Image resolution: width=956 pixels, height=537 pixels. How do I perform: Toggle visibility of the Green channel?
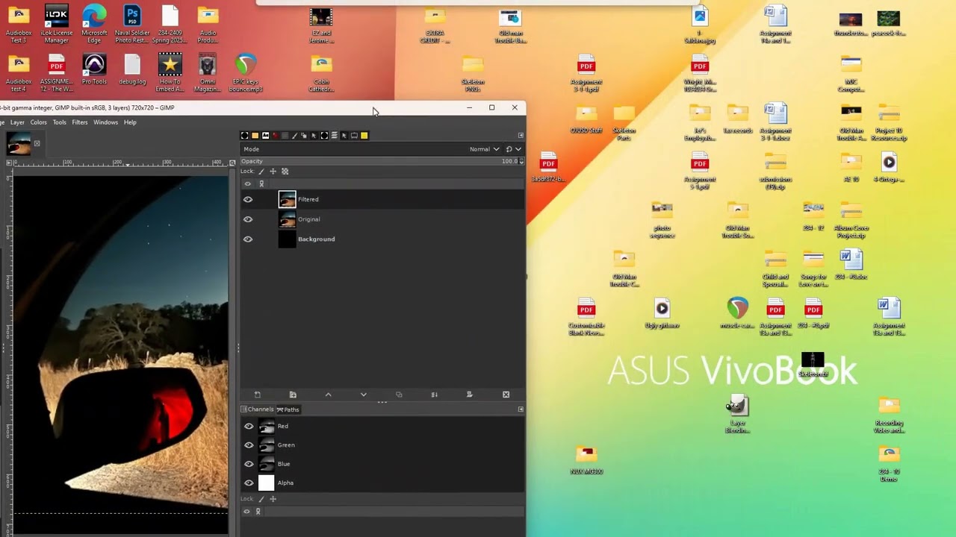(x=249, y=445)
